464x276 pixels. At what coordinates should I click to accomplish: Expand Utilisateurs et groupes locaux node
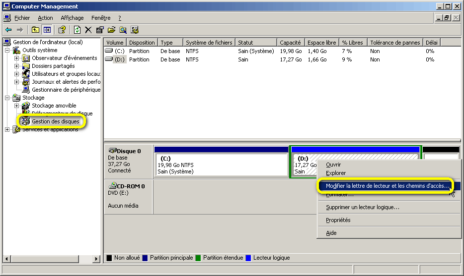16,74
